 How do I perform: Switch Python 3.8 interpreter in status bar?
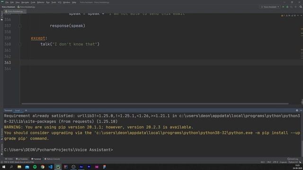click(x=293, y=162)
